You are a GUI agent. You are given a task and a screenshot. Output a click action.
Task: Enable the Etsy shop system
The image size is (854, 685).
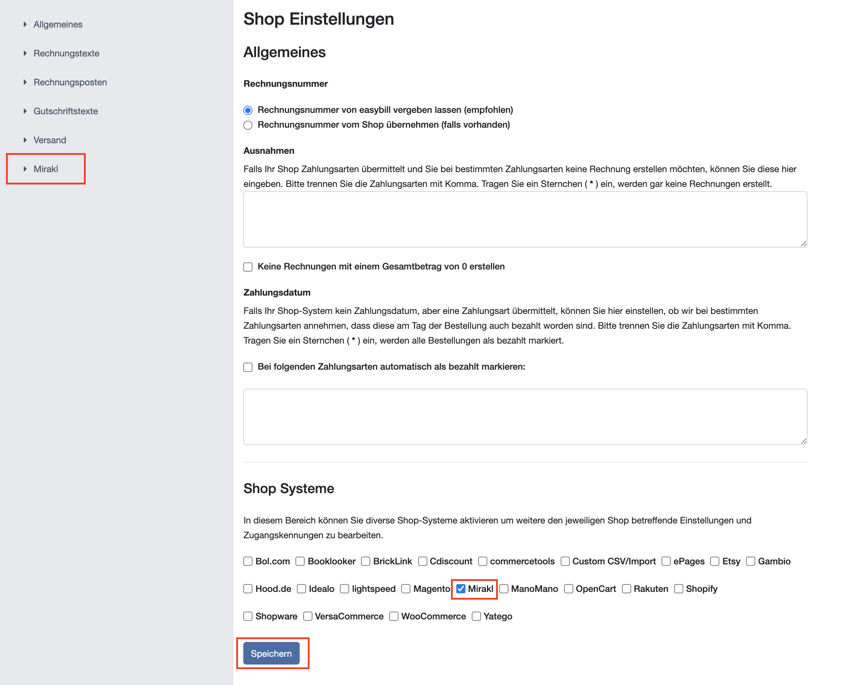pos(715,562)
